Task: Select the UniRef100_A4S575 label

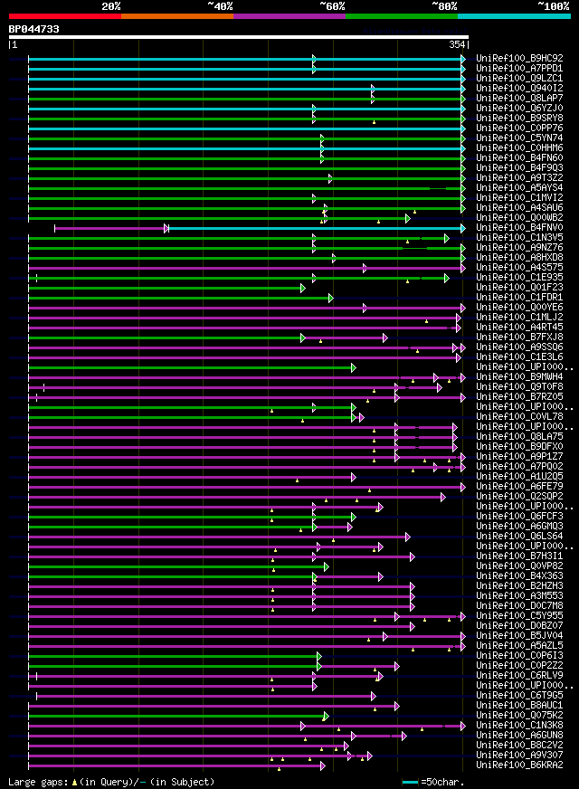Action: pos(519,268)
